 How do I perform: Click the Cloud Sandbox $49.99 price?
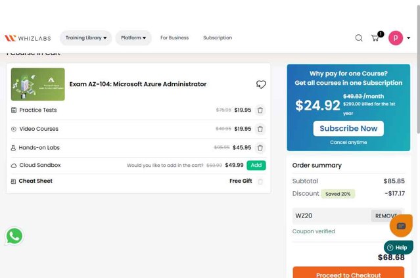point(234,165)
